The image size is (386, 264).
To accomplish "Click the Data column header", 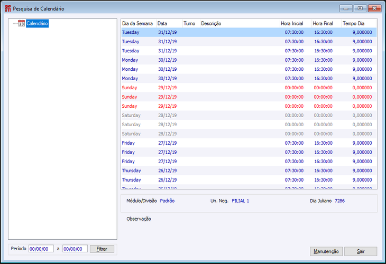I will tap(169, 24).
